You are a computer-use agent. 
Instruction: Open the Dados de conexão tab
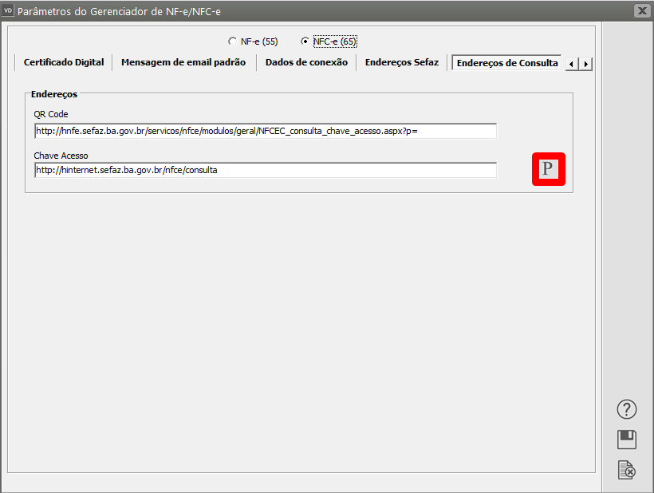(x=306, y=62)
